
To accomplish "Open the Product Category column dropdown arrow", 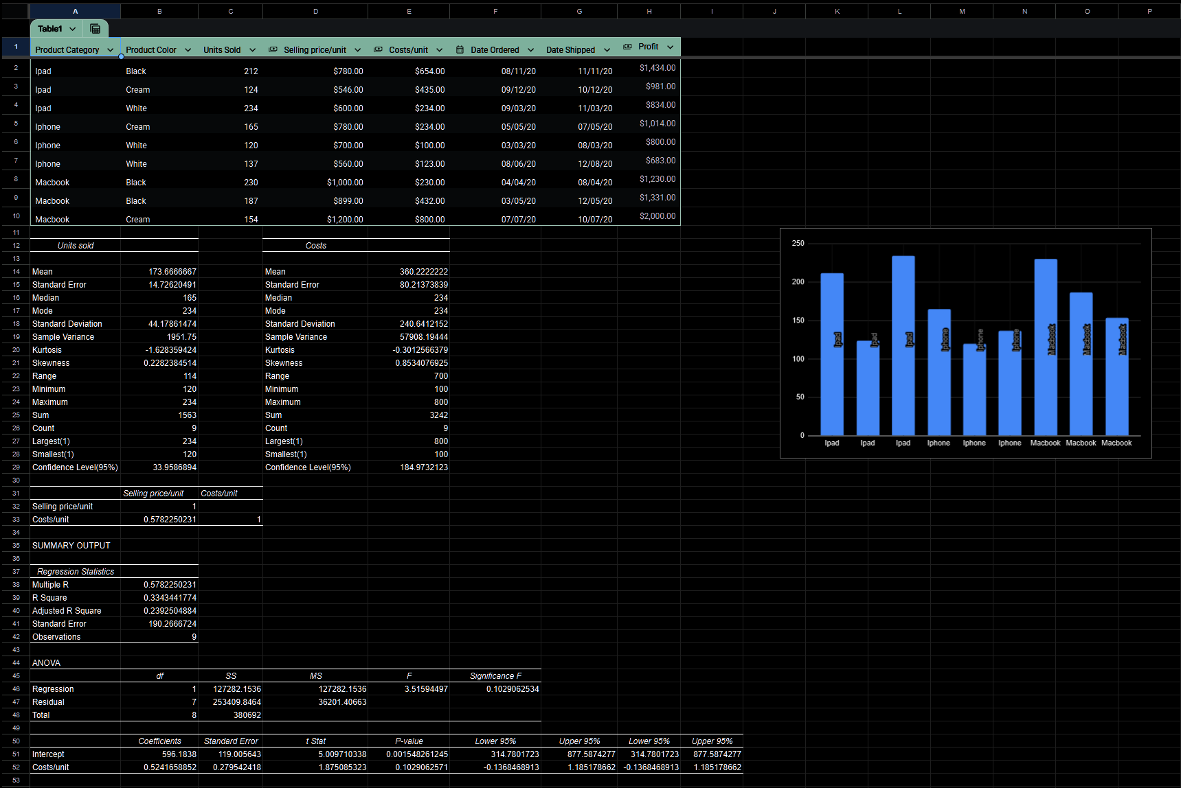I will [x=110, y=50].
